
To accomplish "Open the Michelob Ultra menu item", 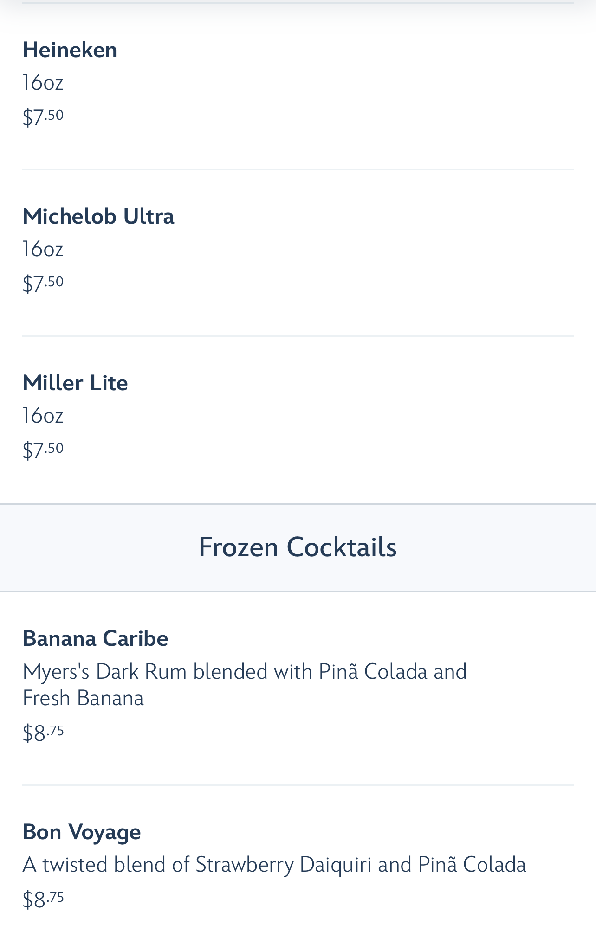I will point(98,217).
